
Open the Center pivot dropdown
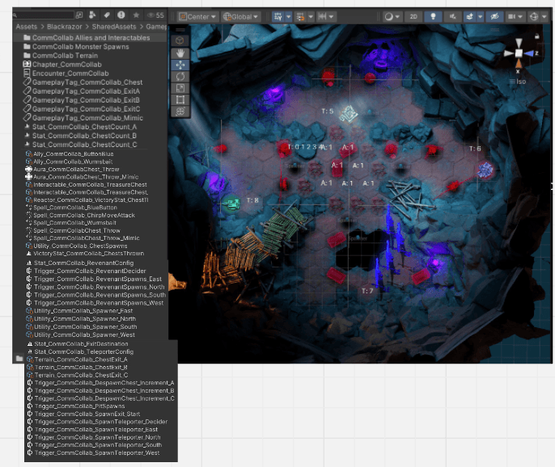pos(197,17)
